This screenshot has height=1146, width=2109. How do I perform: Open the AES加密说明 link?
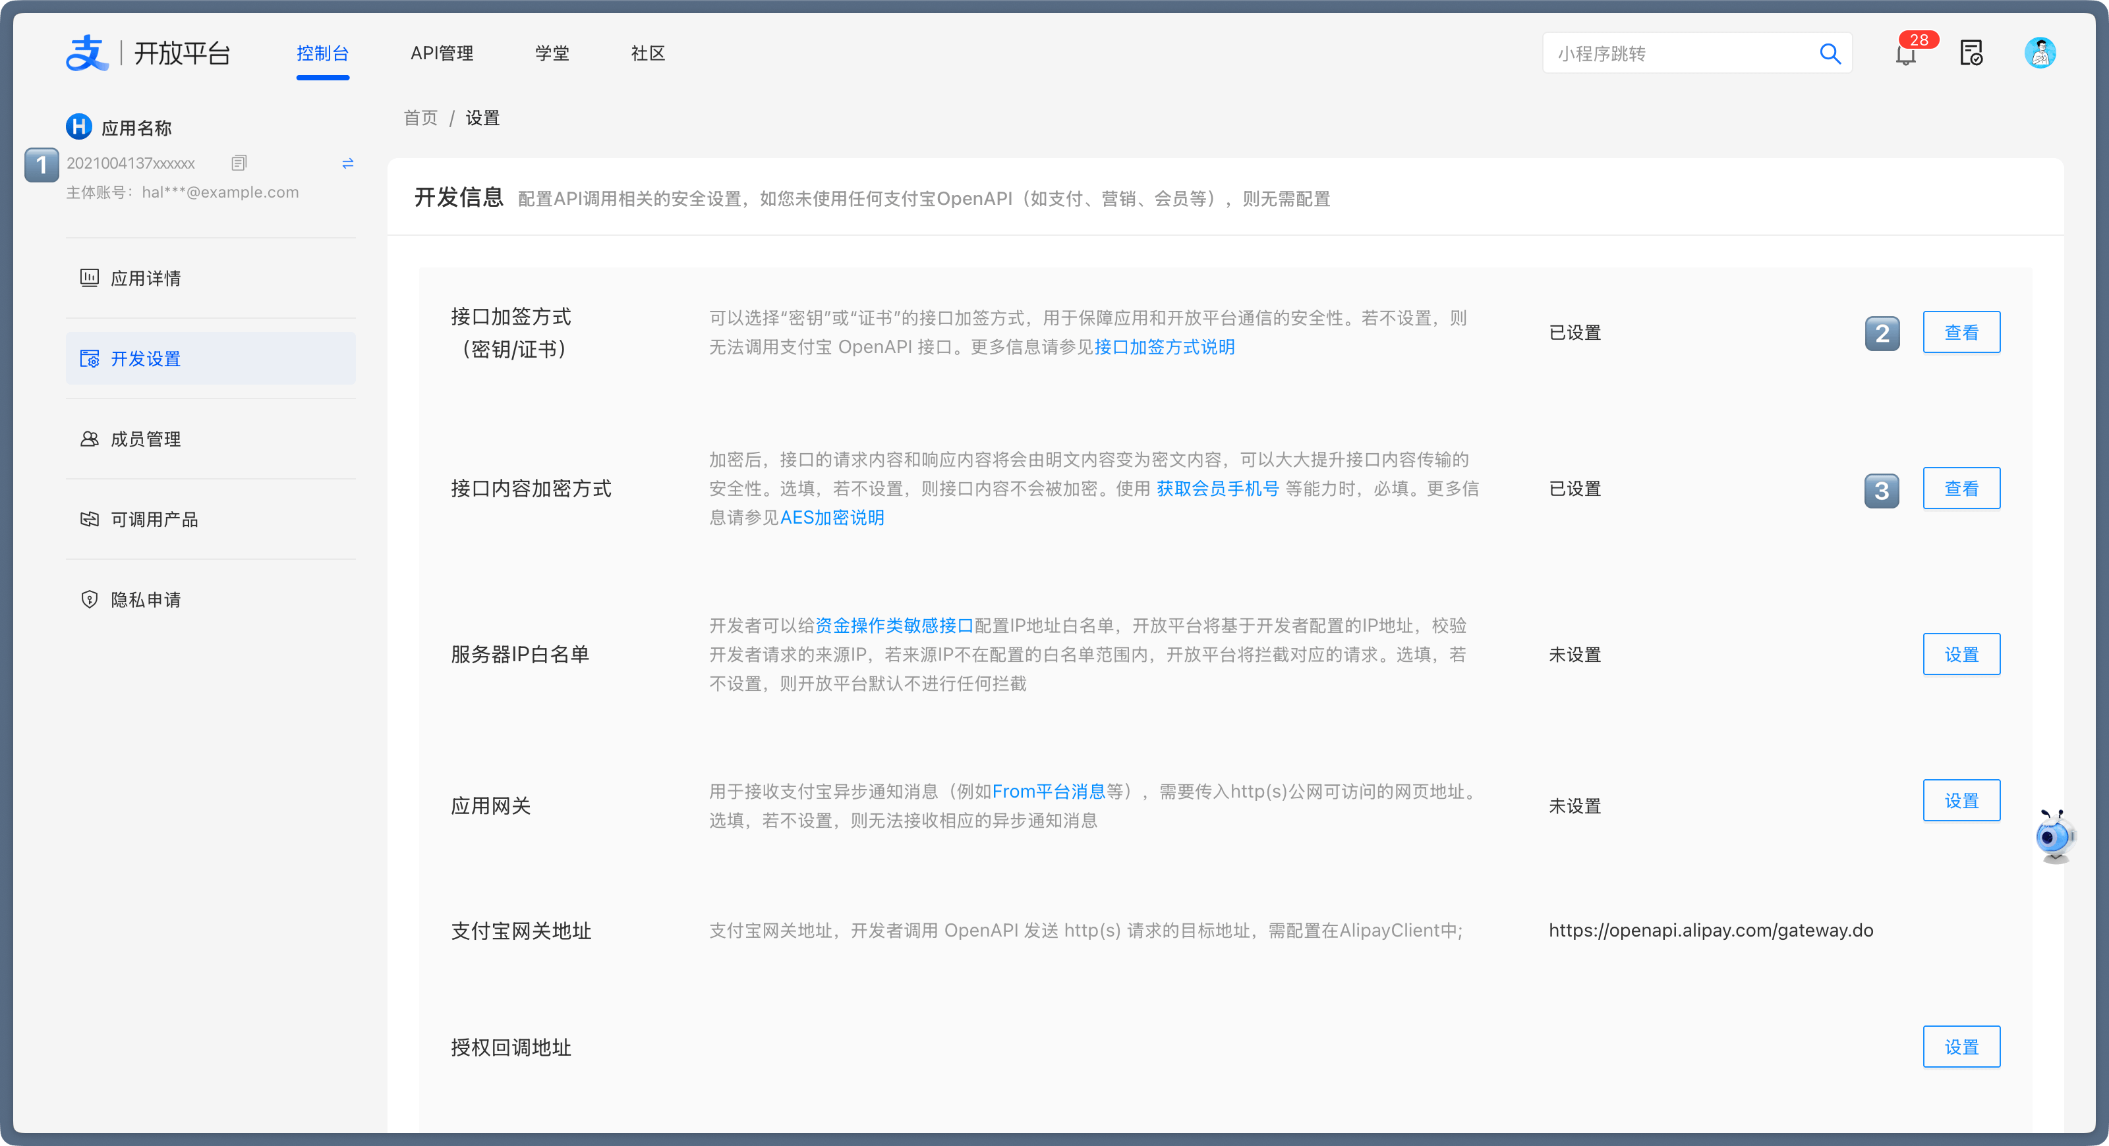(832, 518)
